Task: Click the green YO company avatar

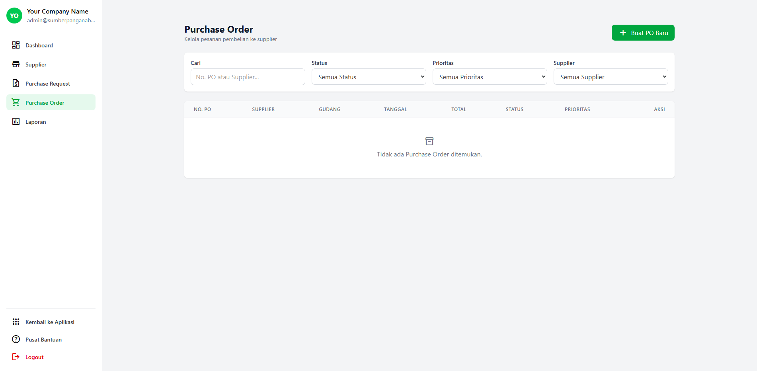Action: (x=14, y=16)
